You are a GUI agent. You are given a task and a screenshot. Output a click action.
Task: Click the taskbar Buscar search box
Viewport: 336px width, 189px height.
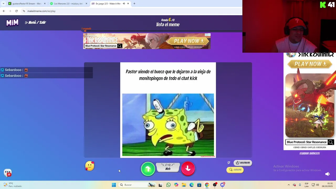click(137, 185)
